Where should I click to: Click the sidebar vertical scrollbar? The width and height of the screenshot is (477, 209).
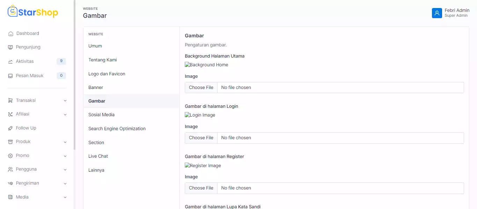pyautogui.click(x=74, y=75)
